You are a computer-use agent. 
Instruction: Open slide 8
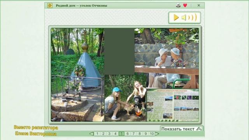[140, 134]
